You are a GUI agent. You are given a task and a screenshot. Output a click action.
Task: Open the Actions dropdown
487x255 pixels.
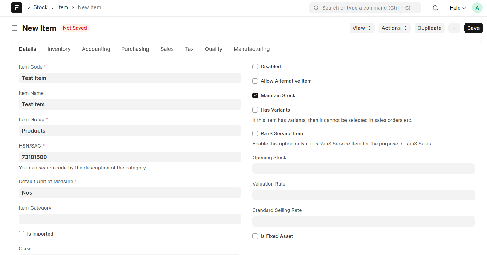click(x=394, y=28)
